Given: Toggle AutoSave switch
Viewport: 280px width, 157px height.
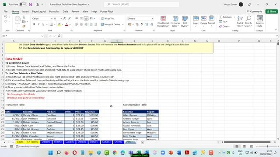Looking at the screenshot, I should pos(23,4).
